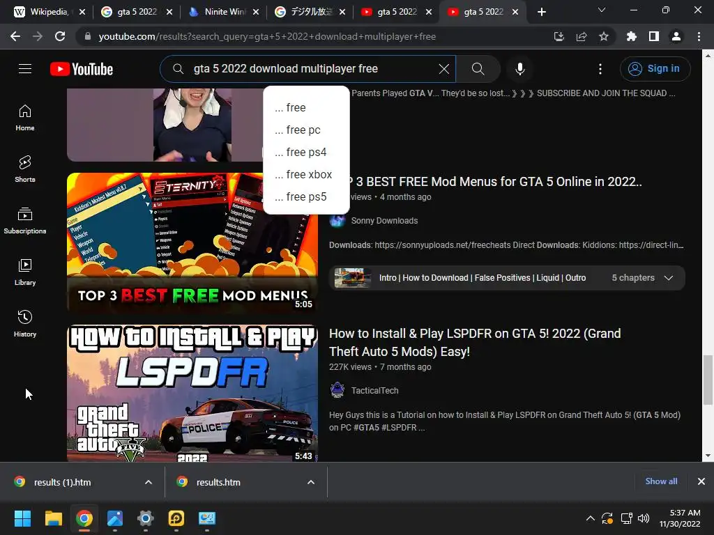The width and height of the screenshot is (714, 535).
Task: Close the Ninite tab
Action: (x=256, y=12)
